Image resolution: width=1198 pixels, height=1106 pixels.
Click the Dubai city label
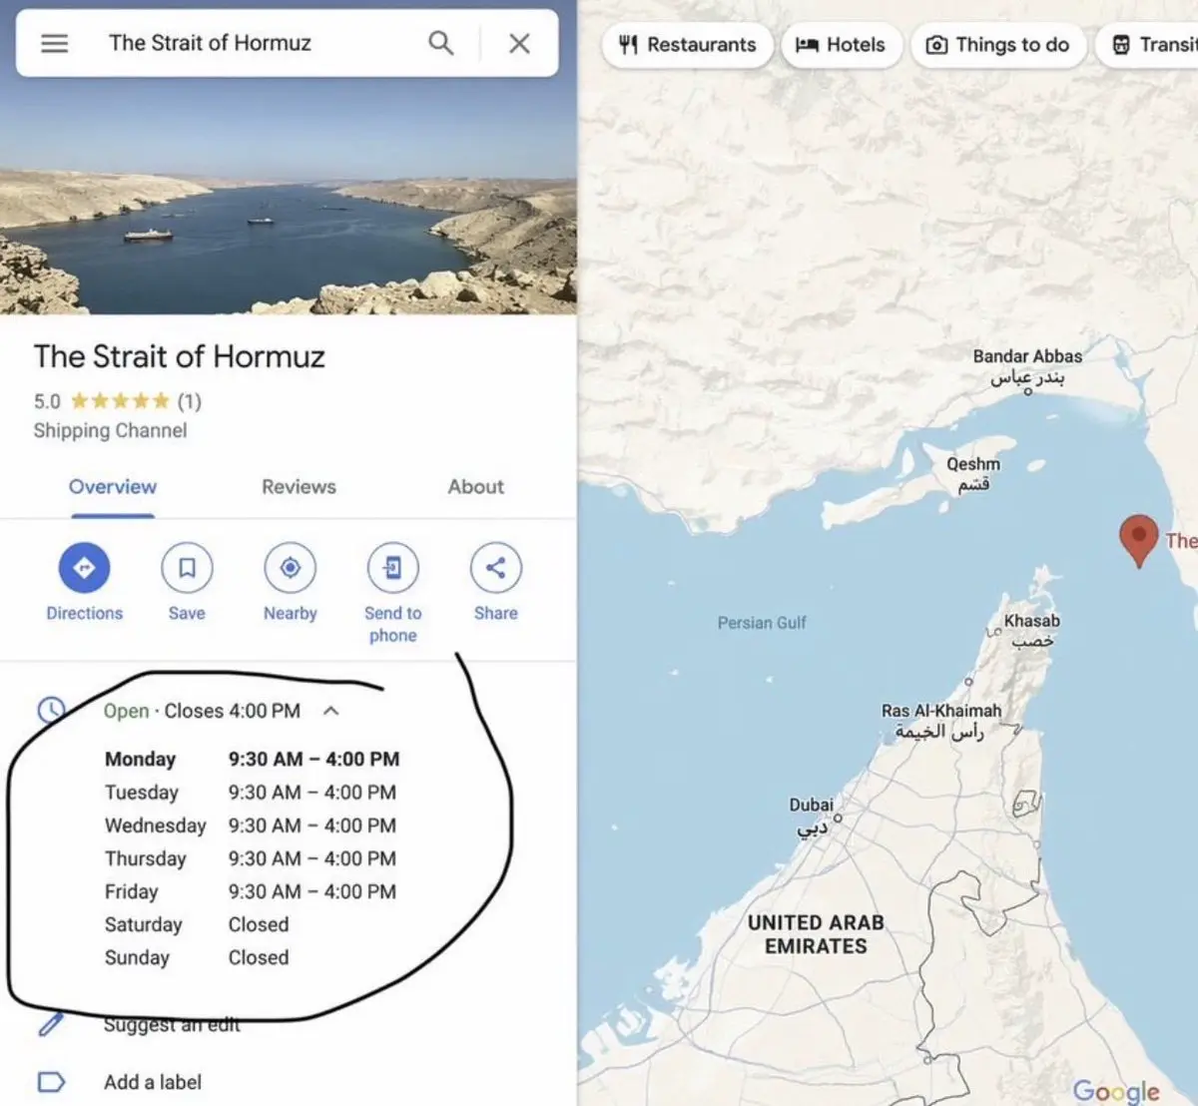812,815
